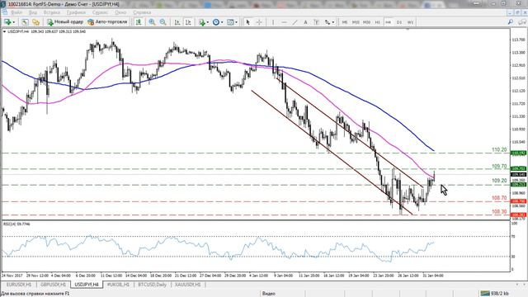Zoom out on the chart
This screenshot has width=528, height=297.
click(x=163, y=22)
